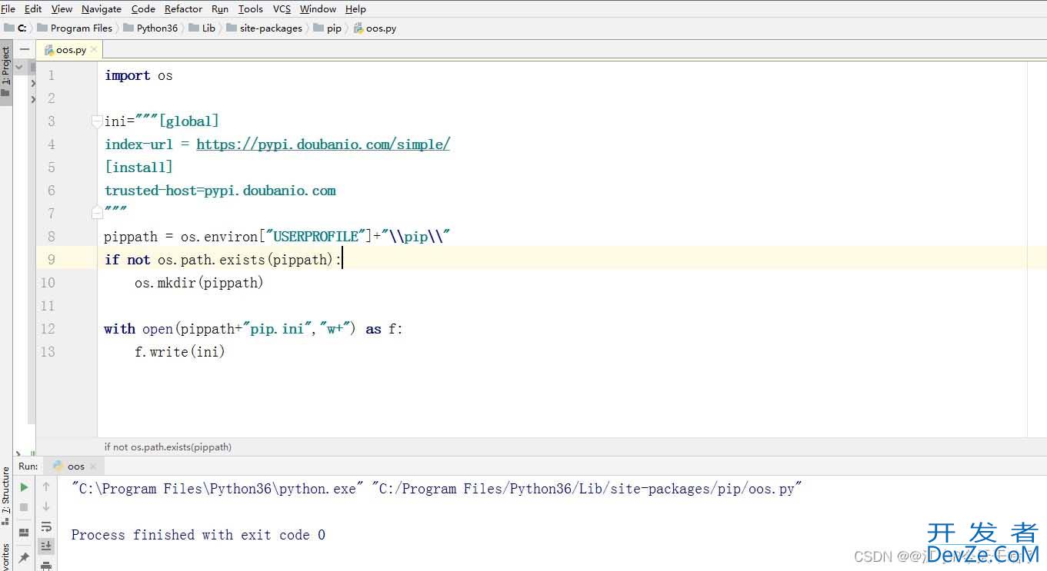Collapse the first Project tree node
The height and width of the screenshot is (571, 1047).
(x=19, y=68)
